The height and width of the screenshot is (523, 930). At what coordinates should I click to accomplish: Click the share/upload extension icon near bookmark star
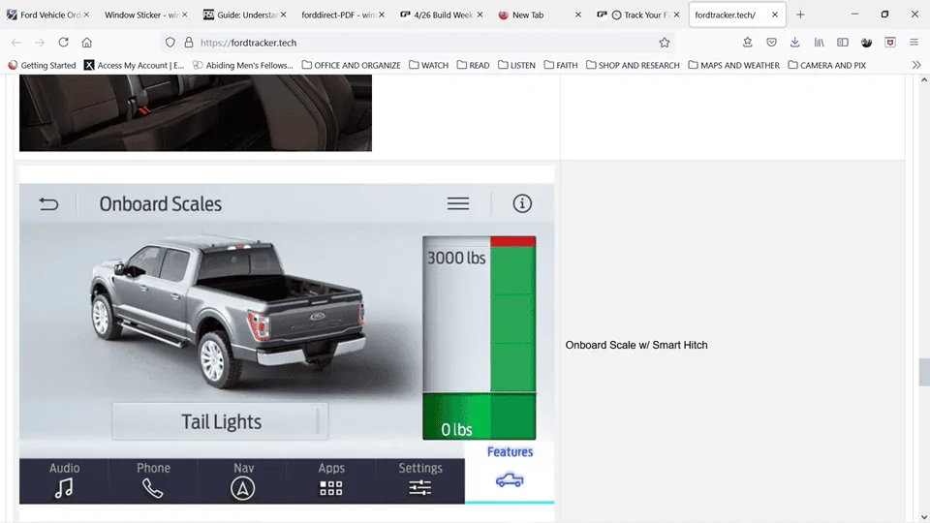coord(747,42)
